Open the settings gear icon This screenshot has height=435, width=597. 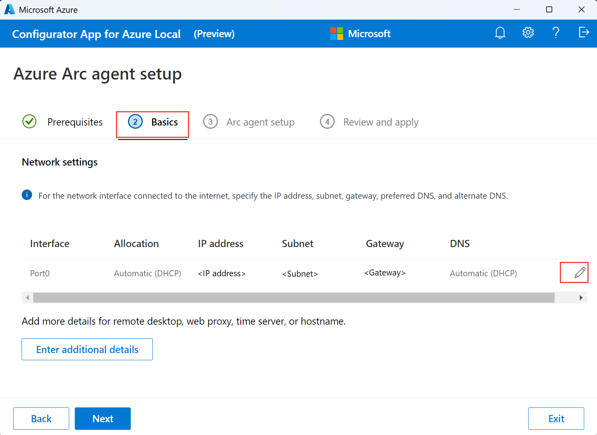point(528,33)
